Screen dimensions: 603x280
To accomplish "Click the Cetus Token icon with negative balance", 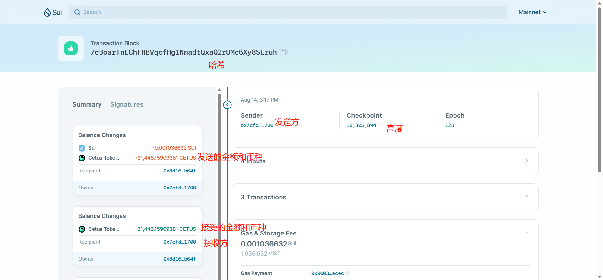I will [x=82, y=158].
